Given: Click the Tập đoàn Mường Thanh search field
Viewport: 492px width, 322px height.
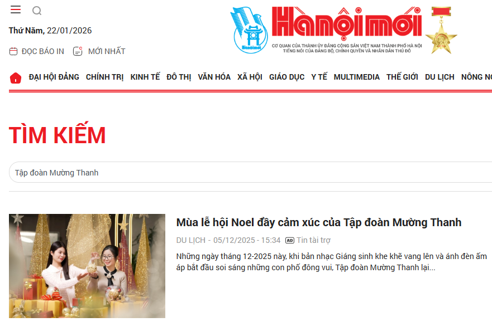Looking at the screenshot, I should pyautogui.click(x=250, y=173).
